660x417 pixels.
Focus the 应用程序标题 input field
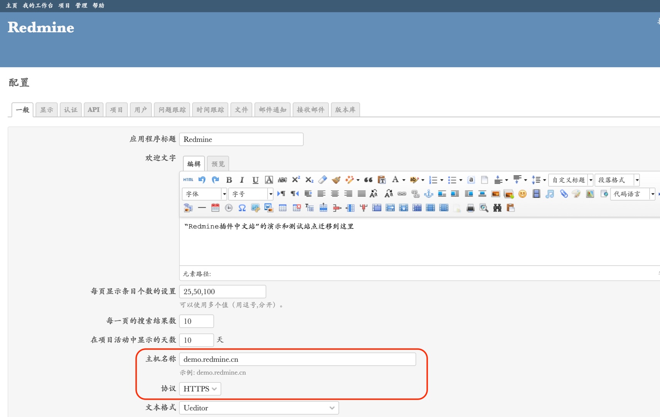pyautogui.click(x=241, y=139)
